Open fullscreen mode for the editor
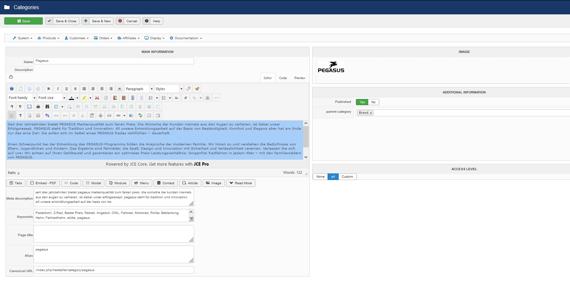 click(29, 106)
